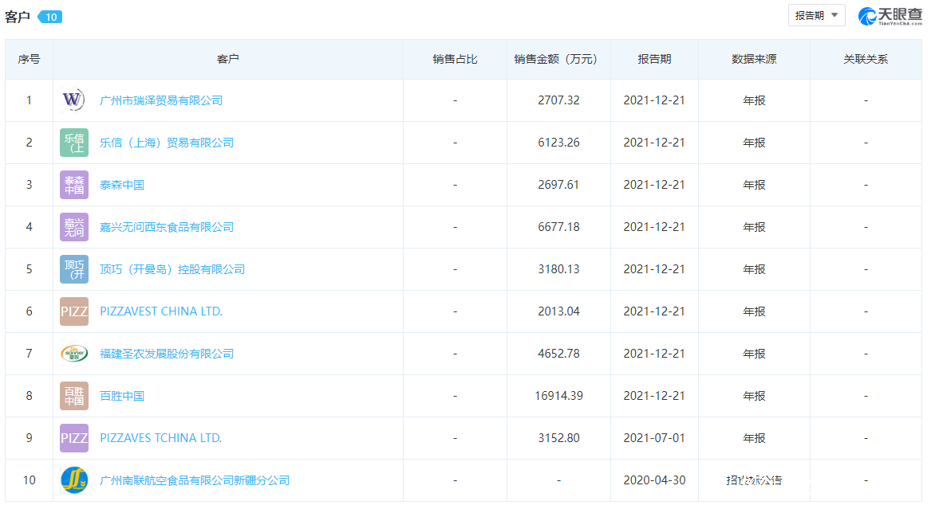Click the 销售金额（万元） column header
Viewport: 931px width, 509px height.
(558, 59)
